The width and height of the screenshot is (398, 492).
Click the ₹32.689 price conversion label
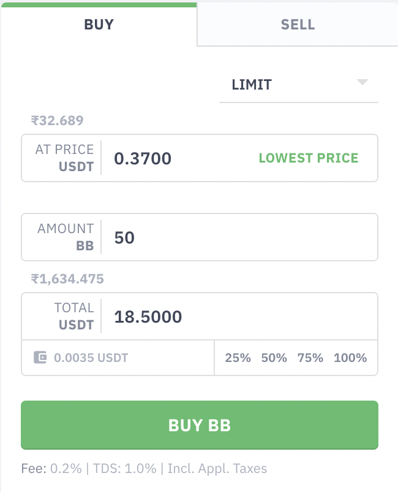point(58,120)
